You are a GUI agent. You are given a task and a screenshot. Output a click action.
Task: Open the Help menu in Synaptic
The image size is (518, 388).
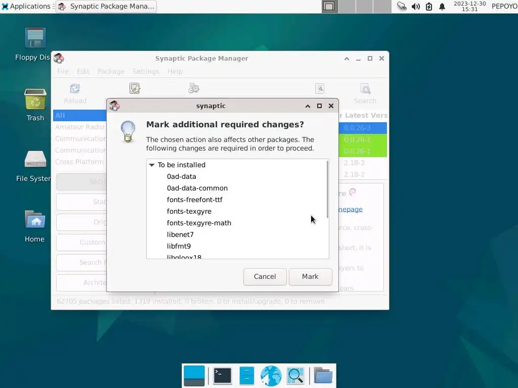click(x=175, y=71)
